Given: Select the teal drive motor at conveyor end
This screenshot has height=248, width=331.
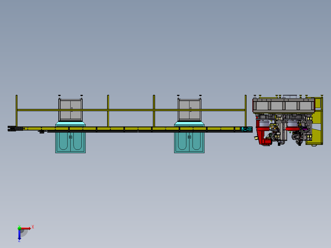Looking at the screenshot, I should tap(247, 129).
